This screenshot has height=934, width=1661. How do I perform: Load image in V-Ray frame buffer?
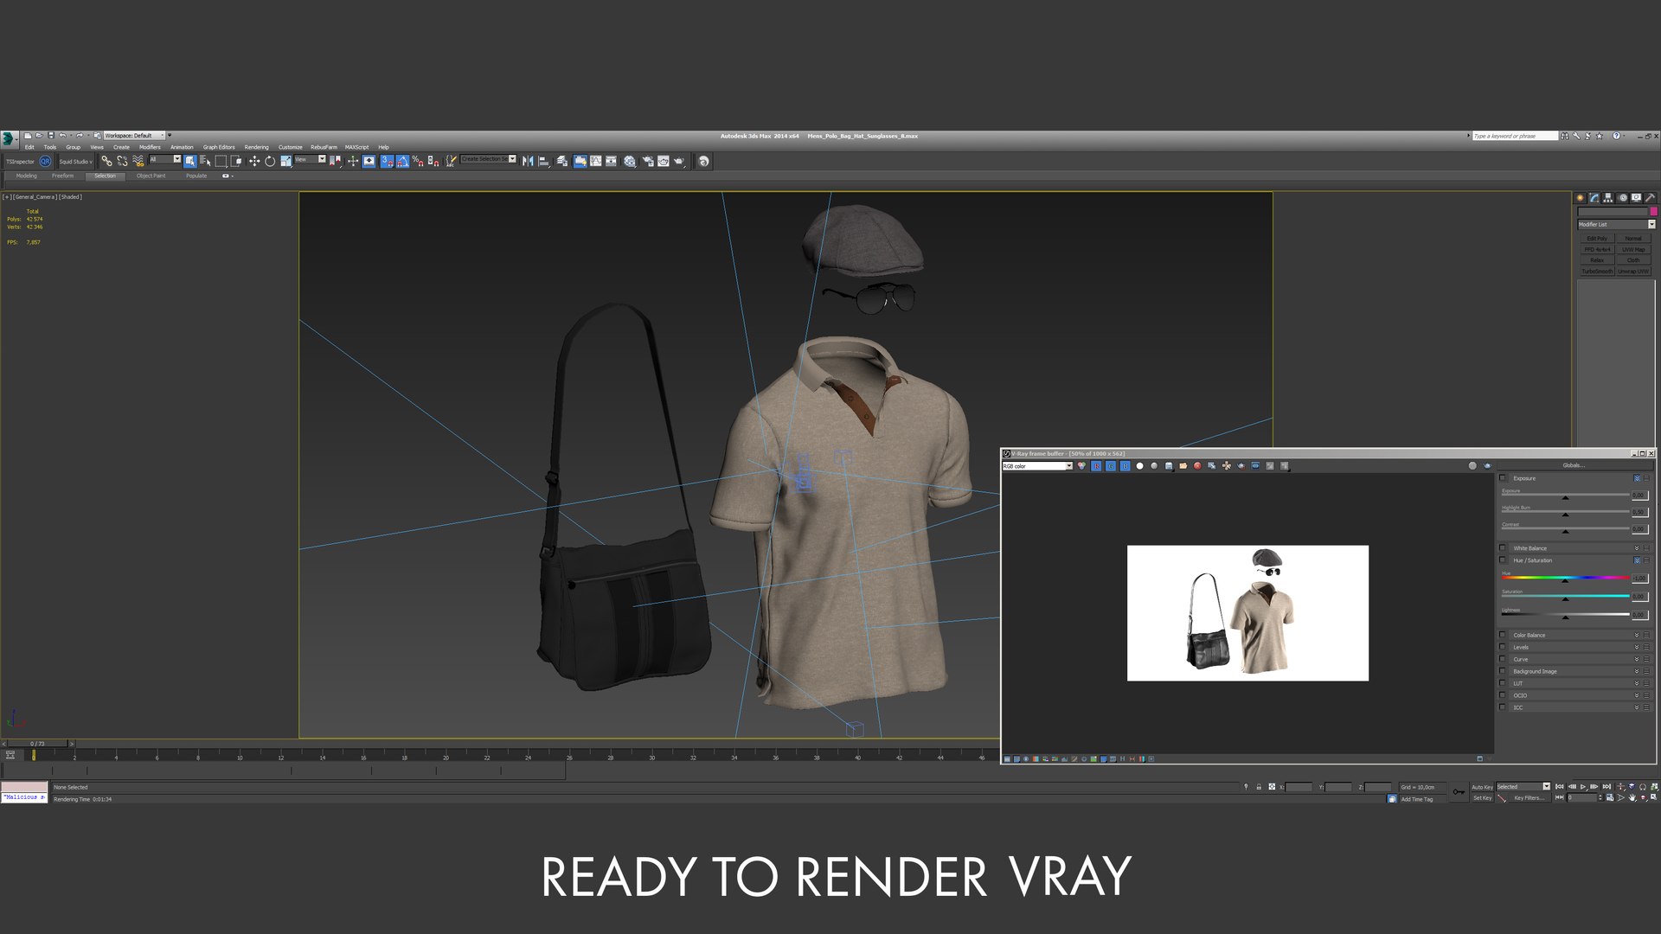tap(1183, 466)
